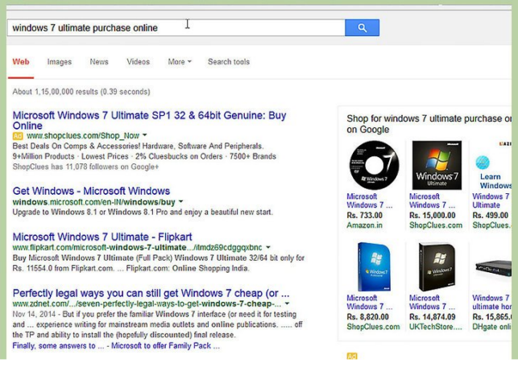
Task: Click Windows 7 disc thumbnail from Amazon.in
Action: pyautogui.click(x=374, y=165)
